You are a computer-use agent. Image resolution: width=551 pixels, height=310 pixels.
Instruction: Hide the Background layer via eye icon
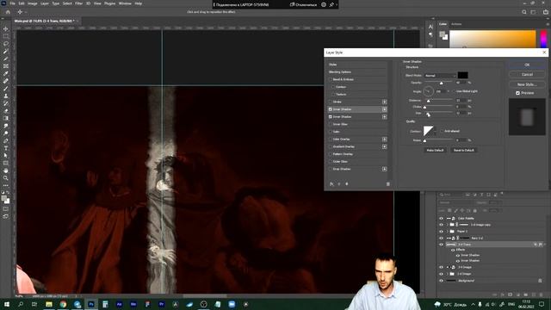[x=442, y=281]
